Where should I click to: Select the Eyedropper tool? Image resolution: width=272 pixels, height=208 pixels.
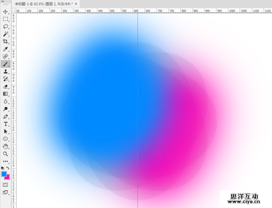pyautogui.click(x=5, y=49)
